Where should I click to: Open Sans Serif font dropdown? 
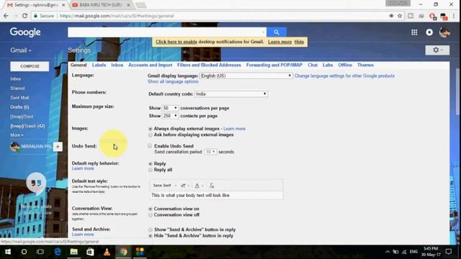[165, 186]
